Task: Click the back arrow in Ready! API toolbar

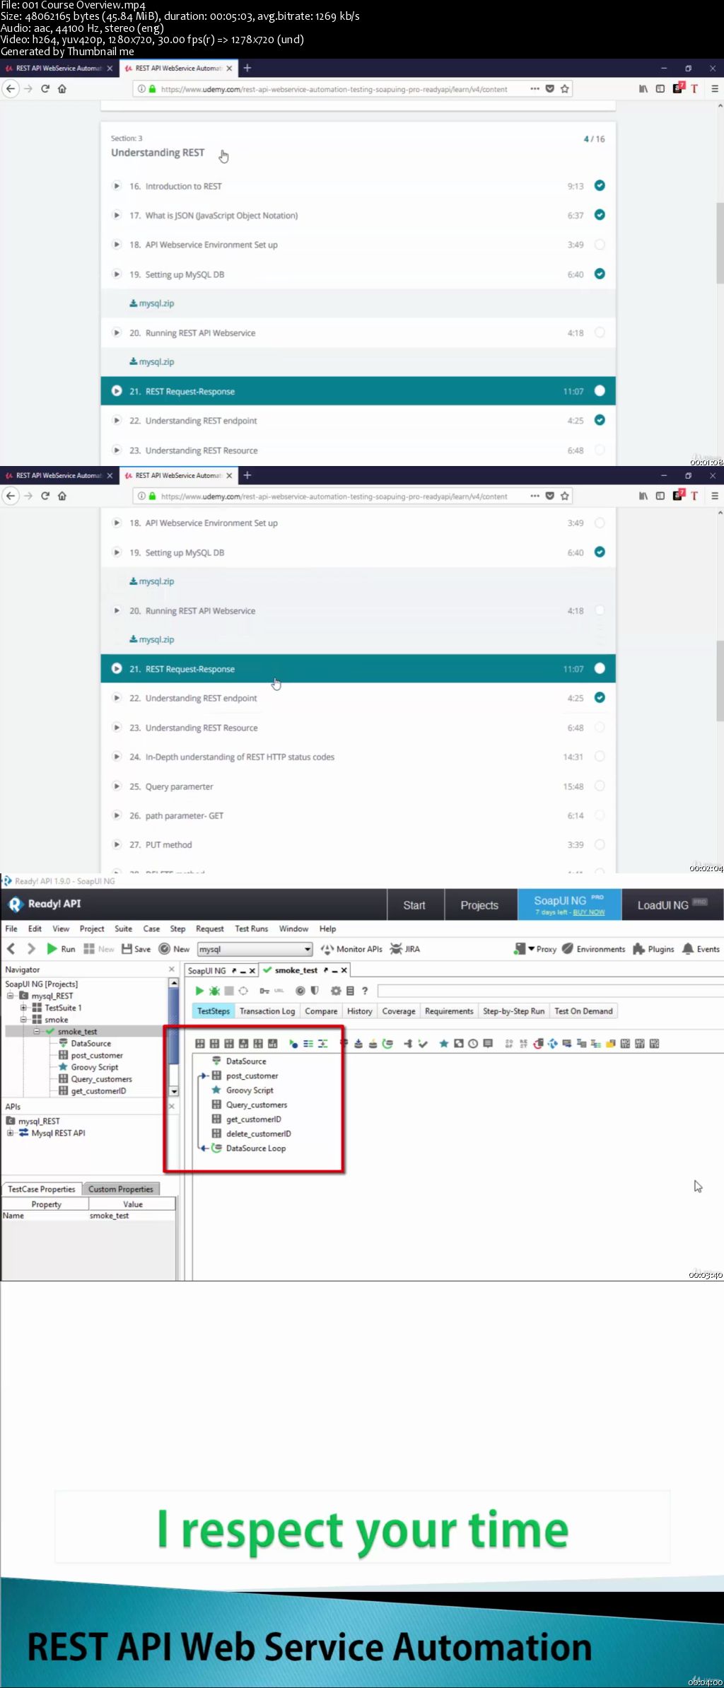Action: pos(11,948)
